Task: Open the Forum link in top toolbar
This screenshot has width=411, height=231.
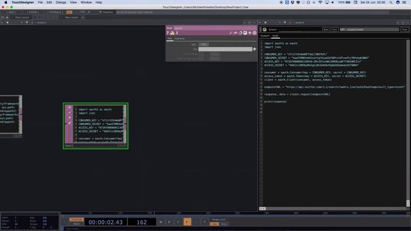Action: pos(33,12)
